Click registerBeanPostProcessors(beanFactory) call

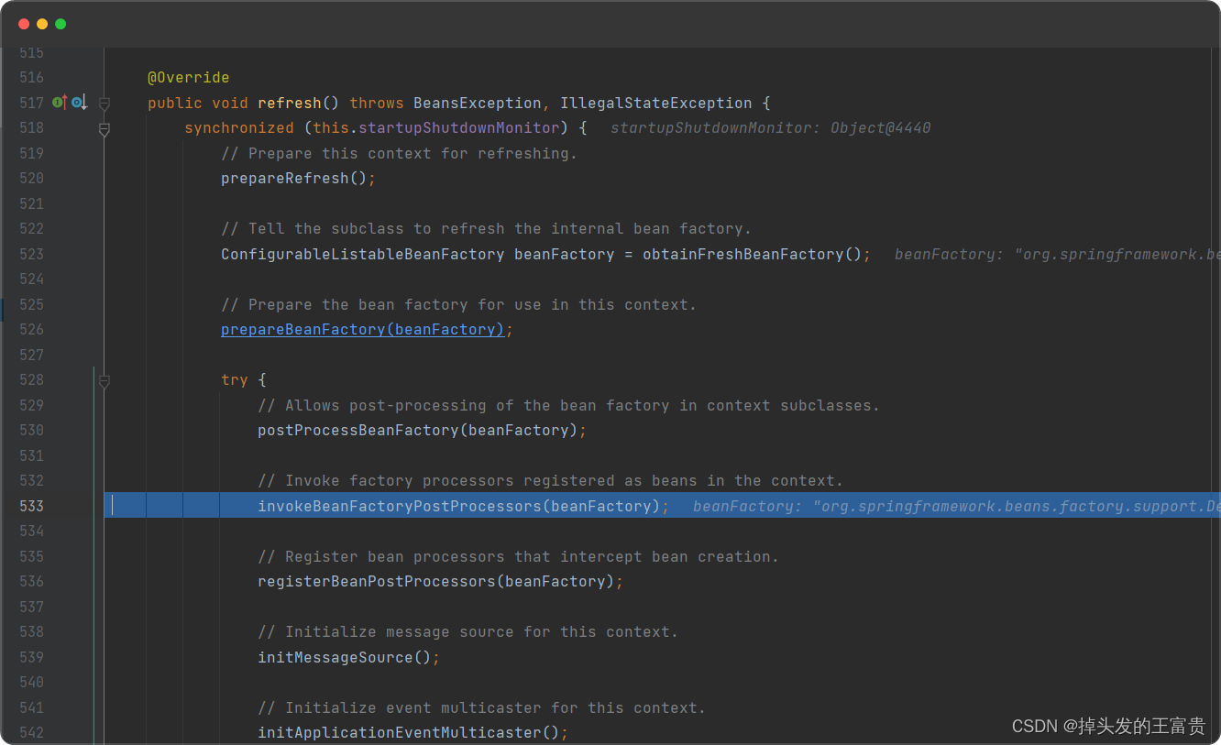pos(436,582)
